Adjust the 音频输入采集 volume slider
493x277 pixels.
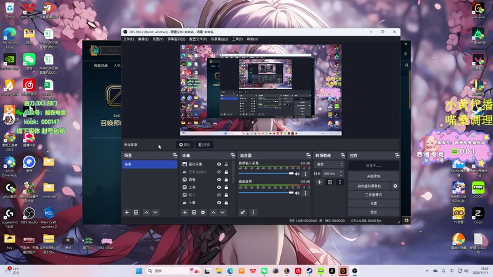point(266,174)
